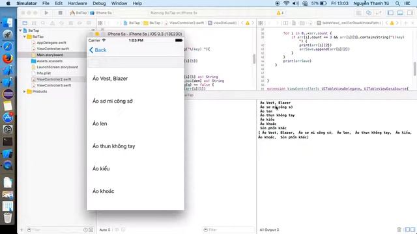The height and width of the screenshot is (234, 417).
Task: Toggle the recent files filter clock icon in navigator
Action: tap(85, 229)
